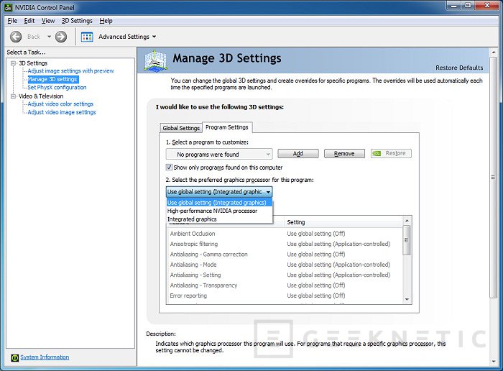This screenshot has width=503, height=371.
Task: Open the File menu
Action: [12, 21]
